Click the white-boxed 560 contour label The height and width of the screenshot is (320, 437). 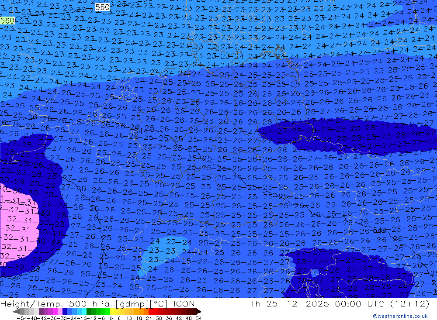click(102, 7)
